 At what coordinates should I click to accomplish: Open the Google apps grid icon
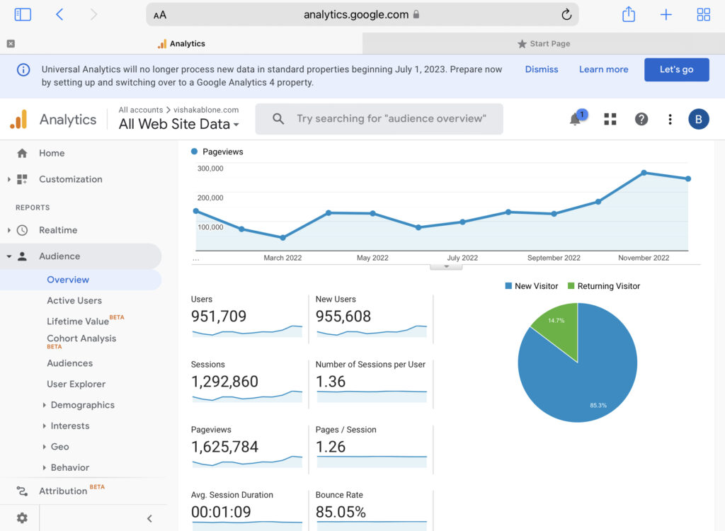(x=610, y=120)
